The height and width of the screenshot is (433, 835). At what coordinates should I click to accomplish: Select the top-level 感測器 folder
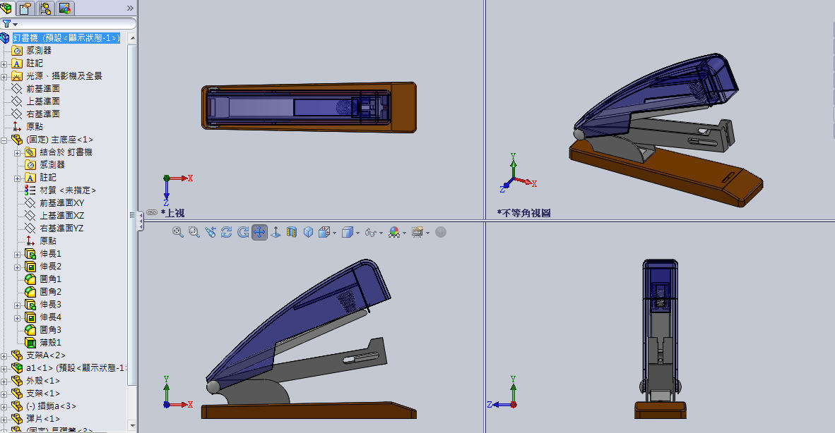coord(39,51)
